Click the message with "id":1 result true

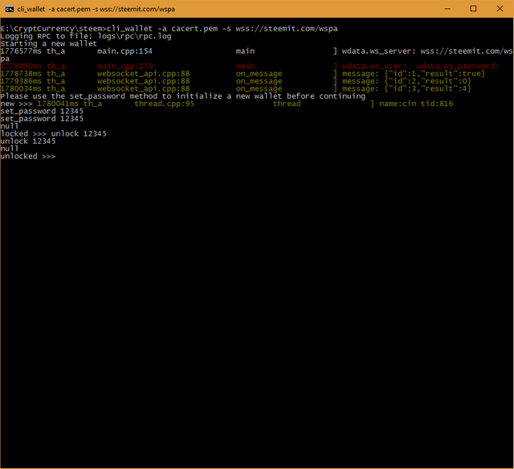pos(414,74)
